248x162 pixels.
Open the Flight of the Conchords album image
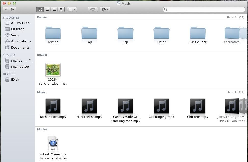(x=53, y=69)
